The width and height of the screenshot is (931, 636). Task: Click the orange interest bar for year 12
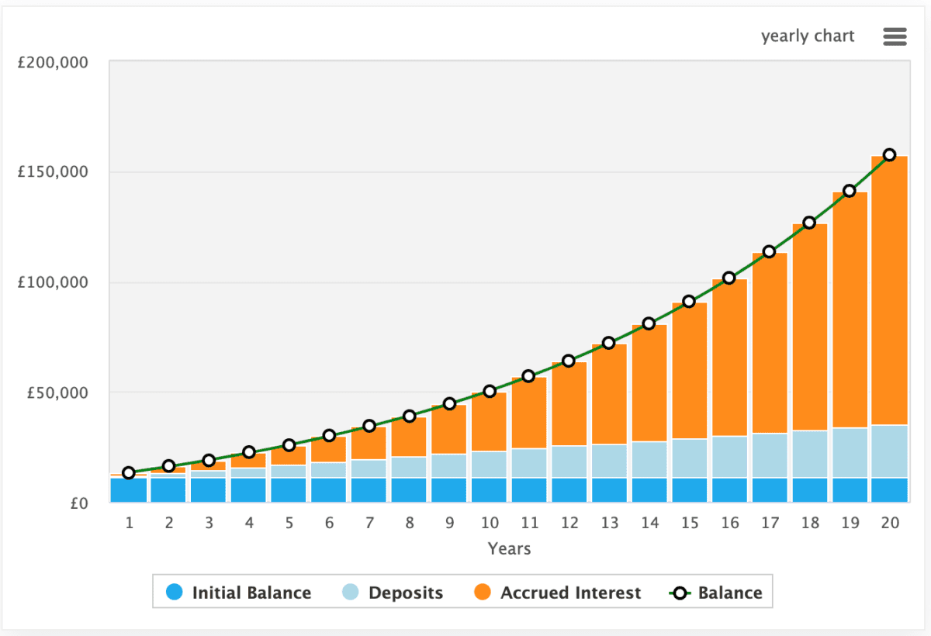[569, 404]
